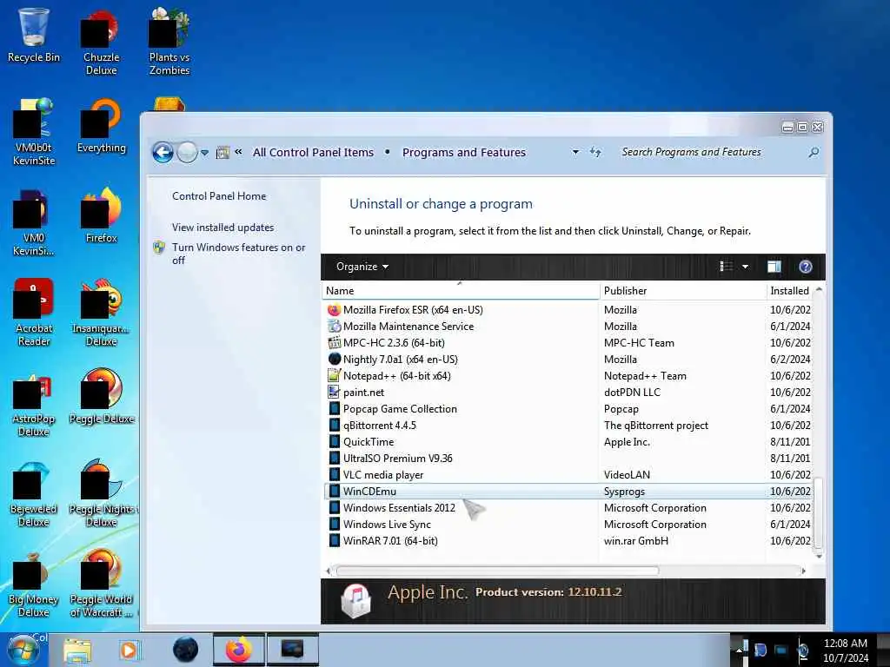Select the paint.net entry
Screen dimensions: 890x667
(x=568, y=392)
